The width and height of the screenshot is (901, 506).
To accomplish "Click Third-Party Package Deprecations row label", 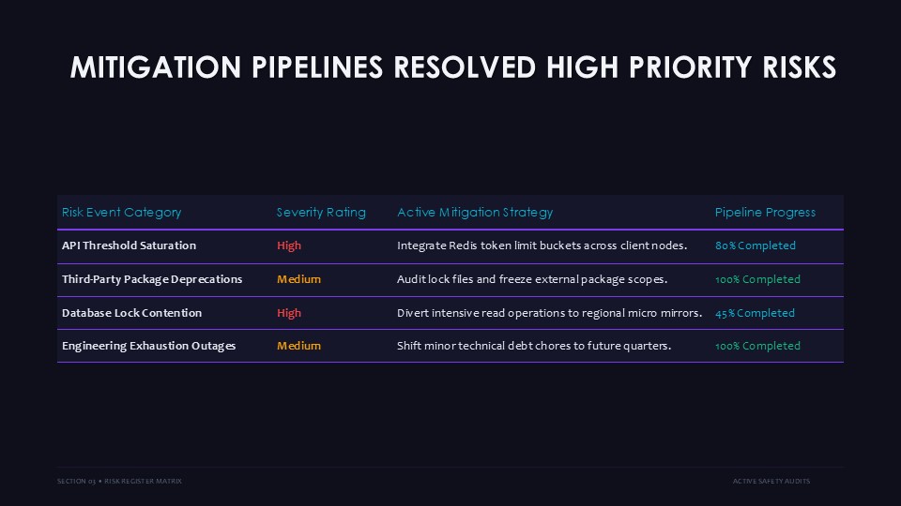I will (152, 279).
